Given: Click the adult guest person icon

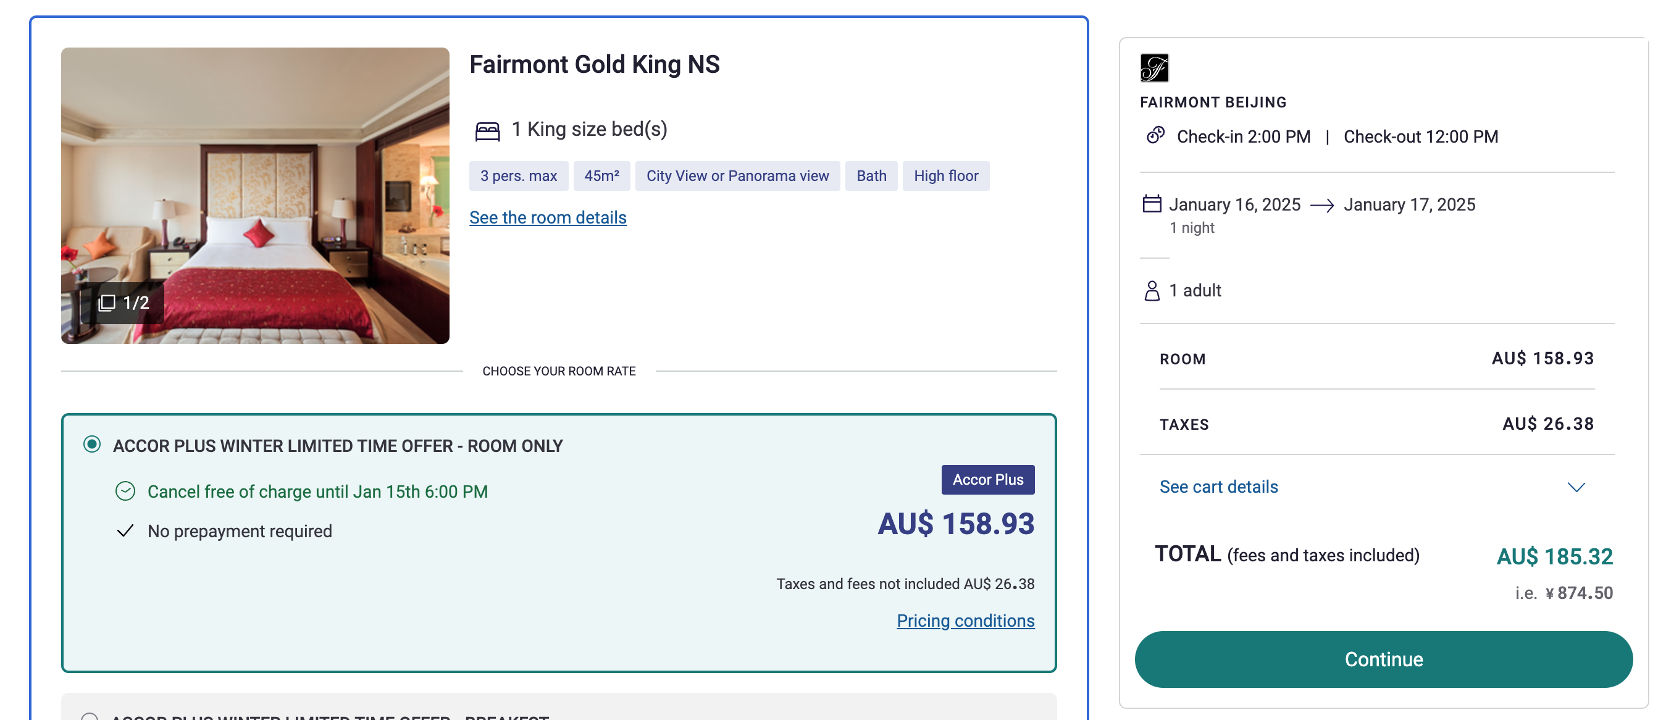Looking at the screenshot, I should click(x=1152, y=290).
